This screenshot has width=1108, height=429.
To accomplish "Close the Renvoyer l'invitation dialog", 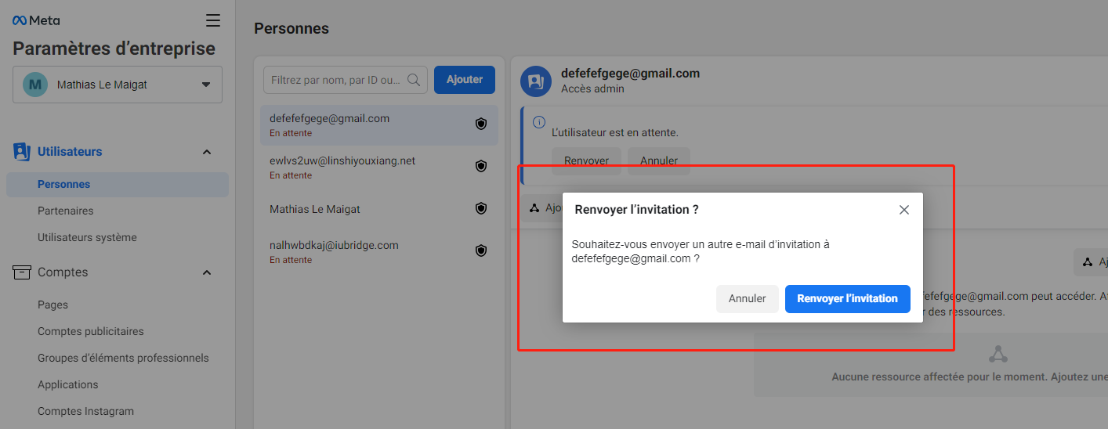I will pos(904,210).
